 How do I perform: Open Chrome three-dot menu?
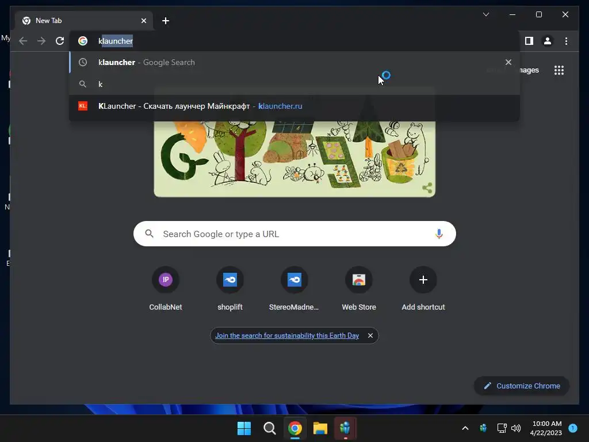tap(566, 41)
